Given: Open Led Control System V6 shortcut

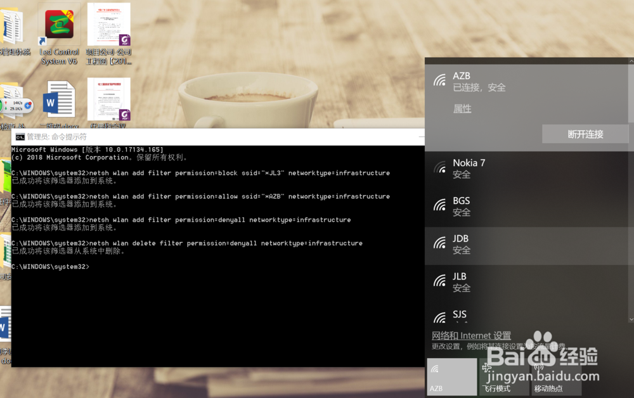Looking at the screenshot, I should pyautogui.click(x=59, y=35).
